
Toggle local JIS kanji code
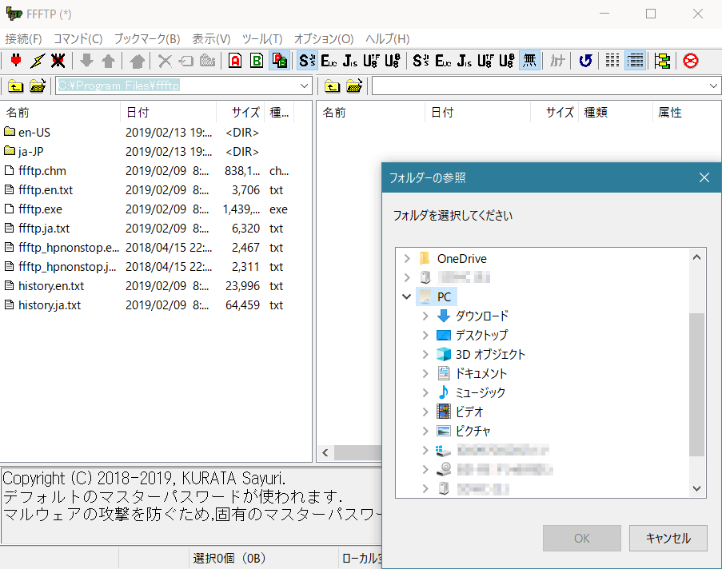[350, 61]
